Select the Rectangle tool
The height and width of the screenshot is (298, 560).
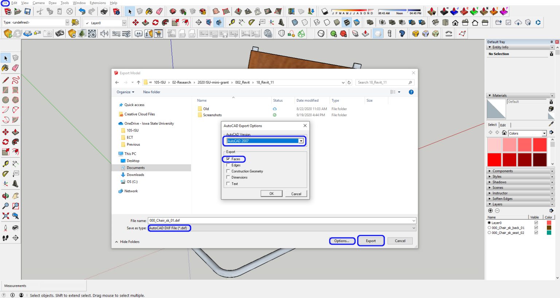coord(5,90)
